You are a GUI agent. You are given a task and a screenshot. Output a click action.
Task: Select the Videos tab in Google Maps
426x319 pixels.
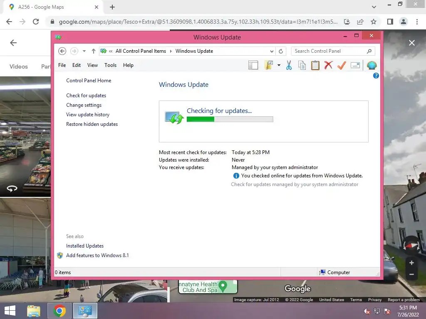[x=18, y=66]
